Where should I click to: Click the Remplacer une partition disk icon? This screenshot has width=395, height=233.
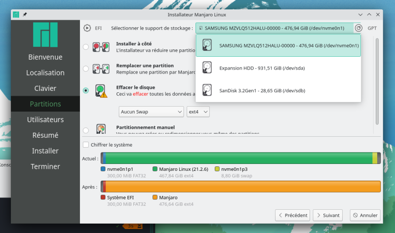click(x=101, y=69)
